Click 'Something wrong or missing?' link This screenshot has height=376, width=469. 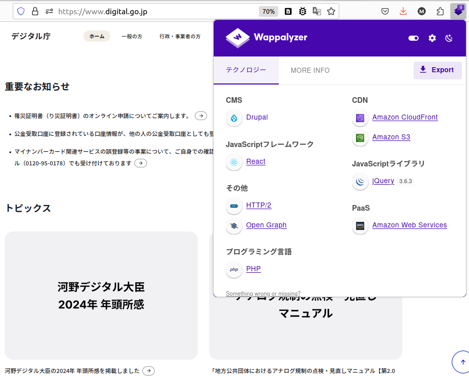tap(263, 294)
